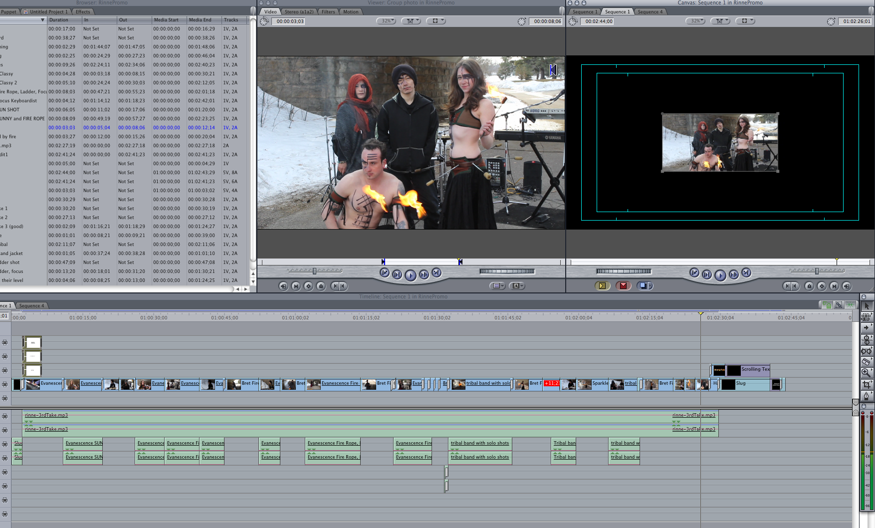Click Match Frame button in Canvas
Screen dimensions: 875x528
[847, 286]
